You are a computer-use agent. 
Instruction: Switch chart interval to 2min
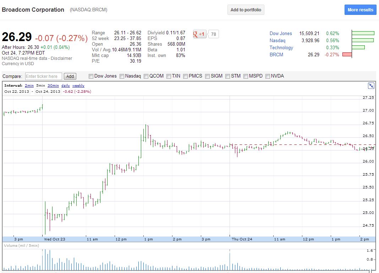click(x=29, y=86)
